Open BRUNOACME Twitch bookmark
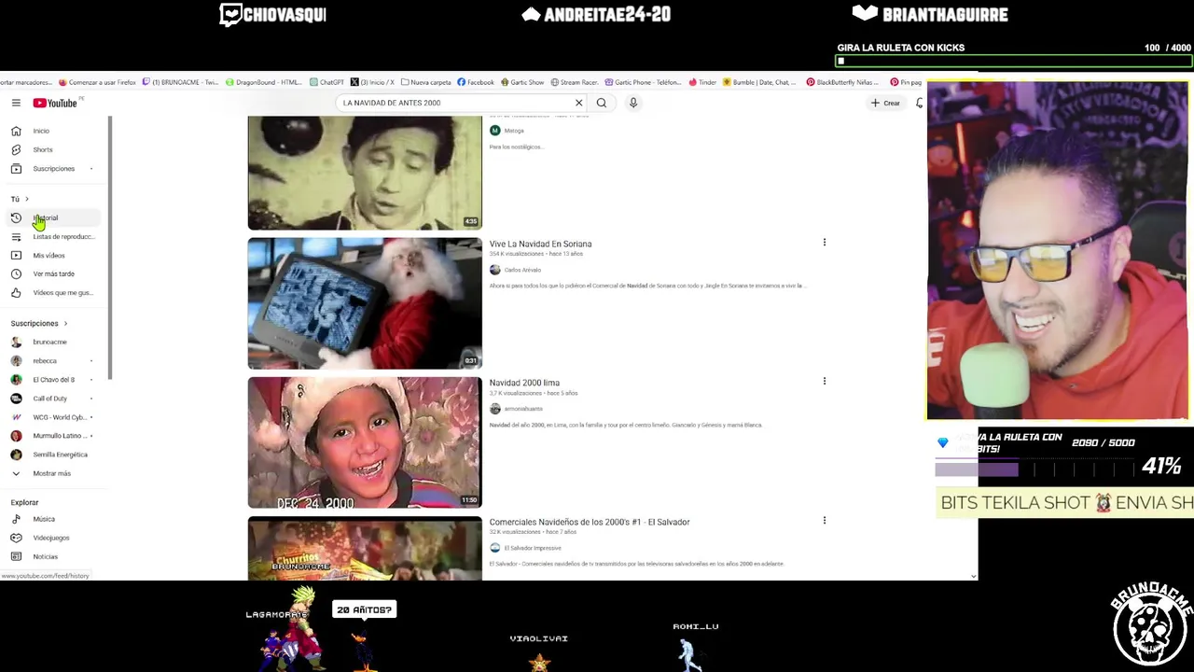Image resolution: width=1194 pixels, height=672 pixels. [x=180, y=82]
